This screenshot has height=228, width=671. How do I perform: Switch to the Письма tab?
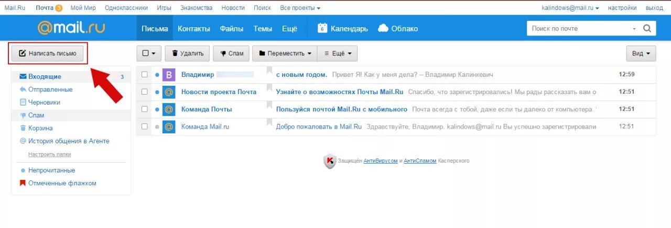[x=155, y=29]
